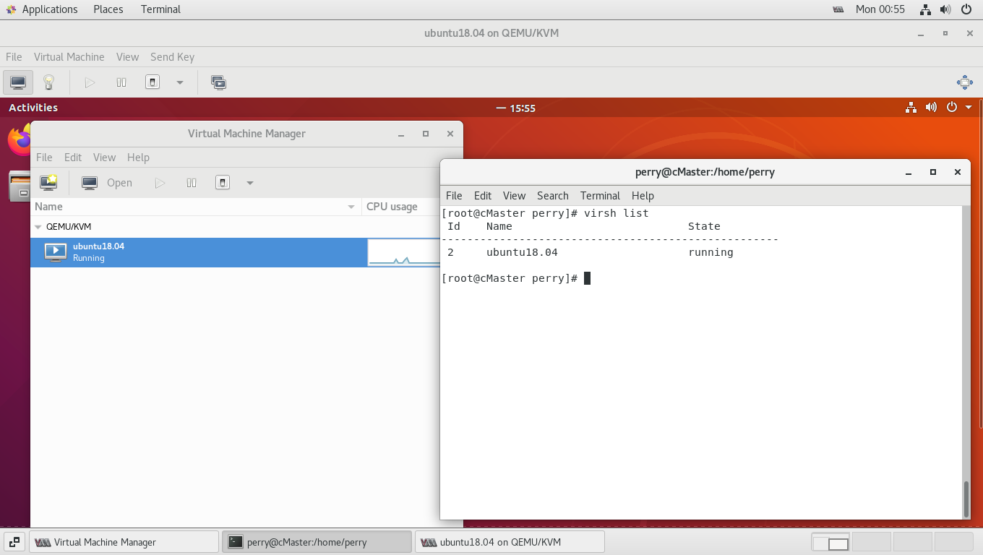The image size is (983, 555).
Task: Pause the ubuntu18.04 VM in Virtual Machine Manager
Action: [x=192, y=182]
